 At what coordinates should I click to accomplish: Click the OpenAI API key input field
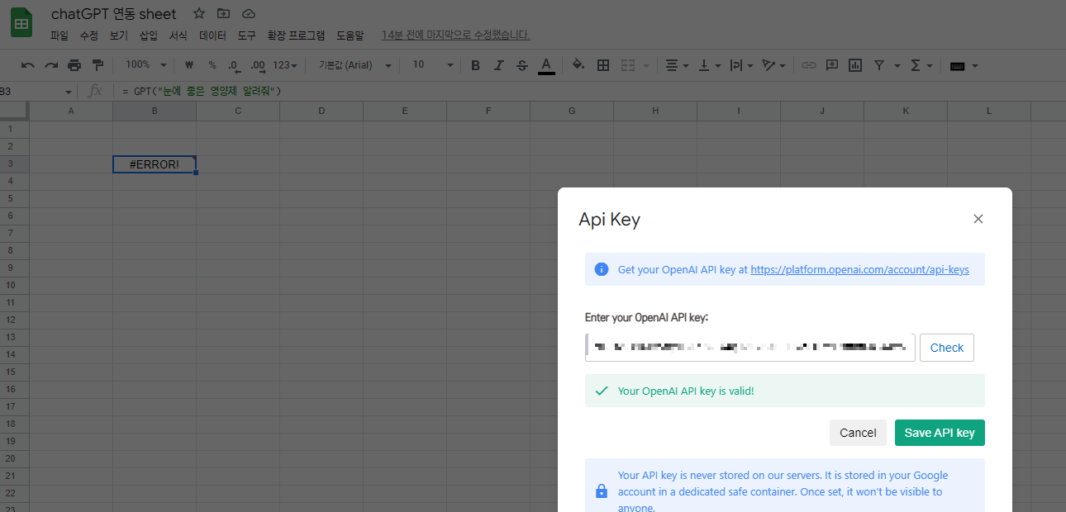750,348
